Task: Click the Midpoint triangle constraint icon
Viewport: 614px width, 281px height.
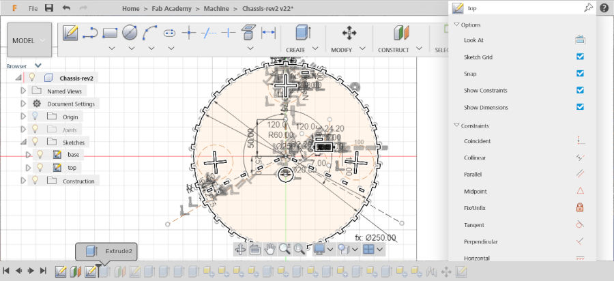Action: click(x=580, y=191)
